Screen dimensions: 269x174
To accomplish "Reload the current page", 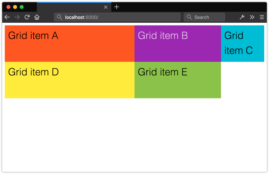I will coord(27,17).
